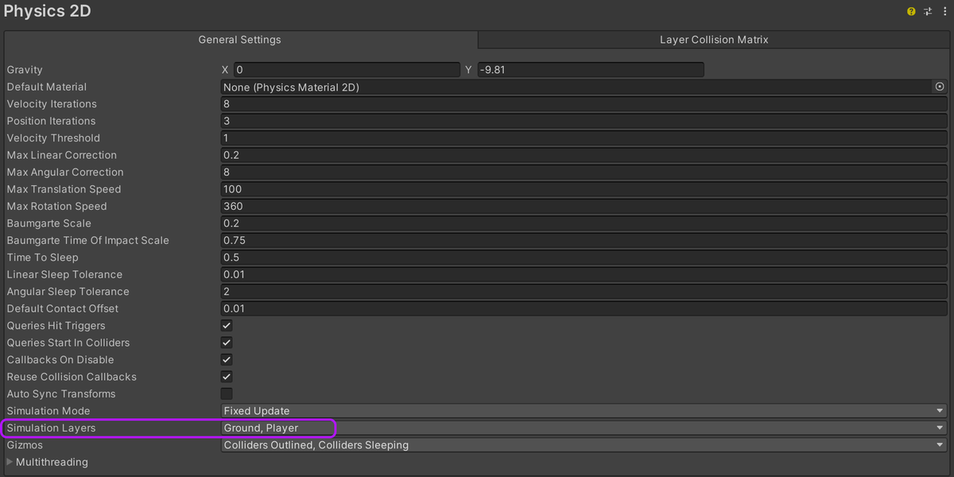The width and height of the screenshot is (954, 477).
Task: Disable Queries Hit Triggers checkbox
Action: pos(227,326)
